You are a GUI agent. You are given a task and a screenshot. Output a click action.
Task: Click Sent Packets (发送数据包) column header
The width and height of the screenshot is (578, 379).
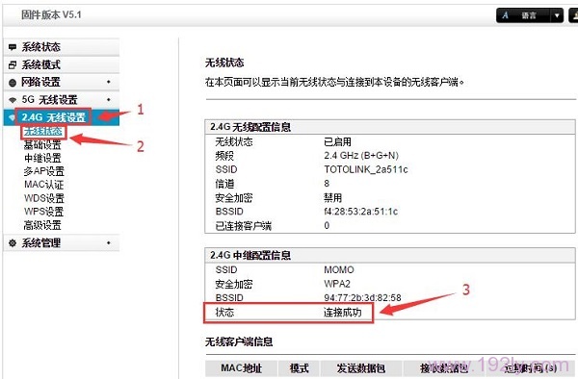(361, 368)
